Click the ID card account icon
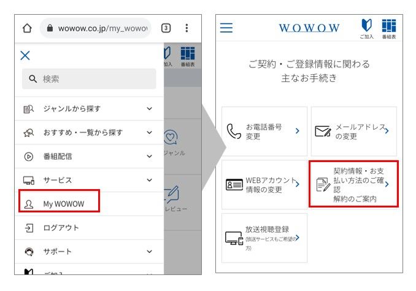Viewport: 416px width, 291px height. coord(234,185)
